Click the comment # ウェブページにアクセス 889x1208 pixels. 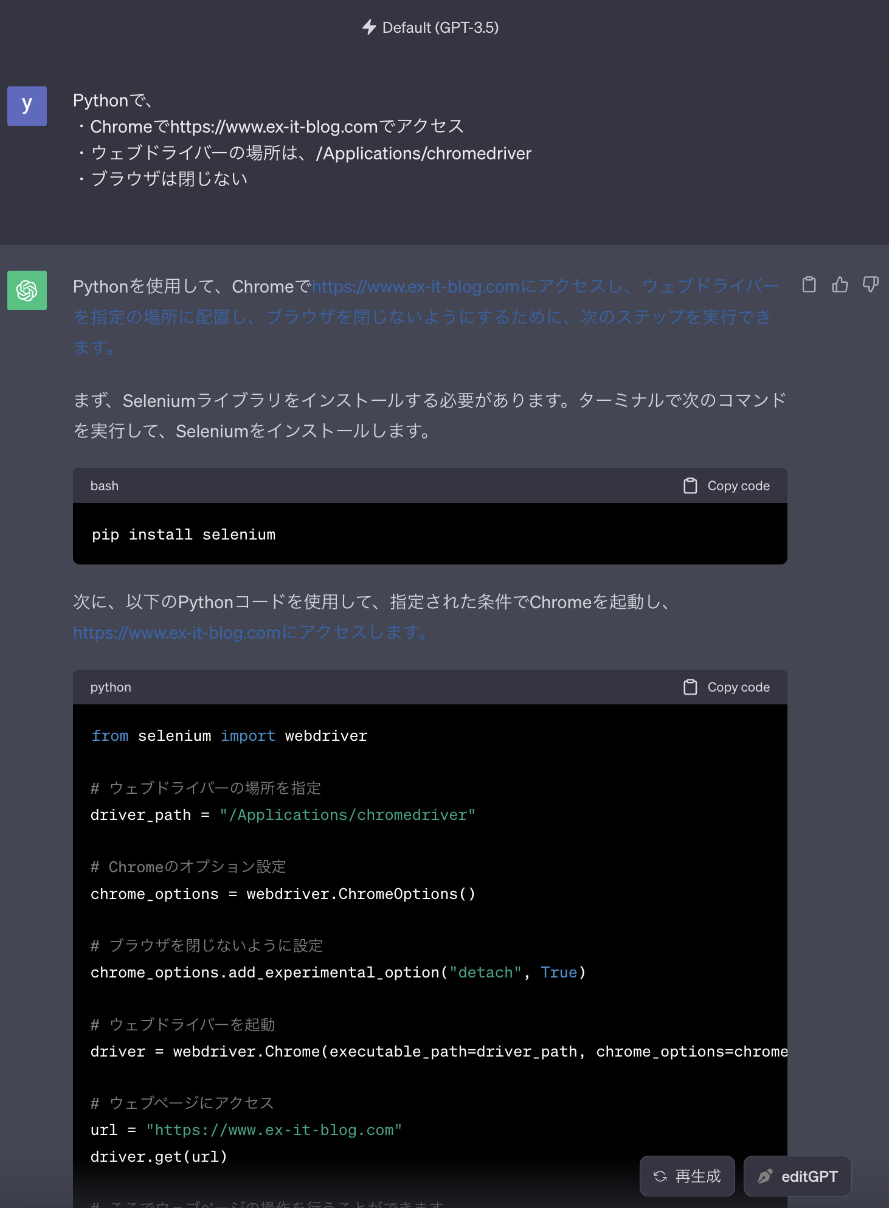[x=182, y=1102]
